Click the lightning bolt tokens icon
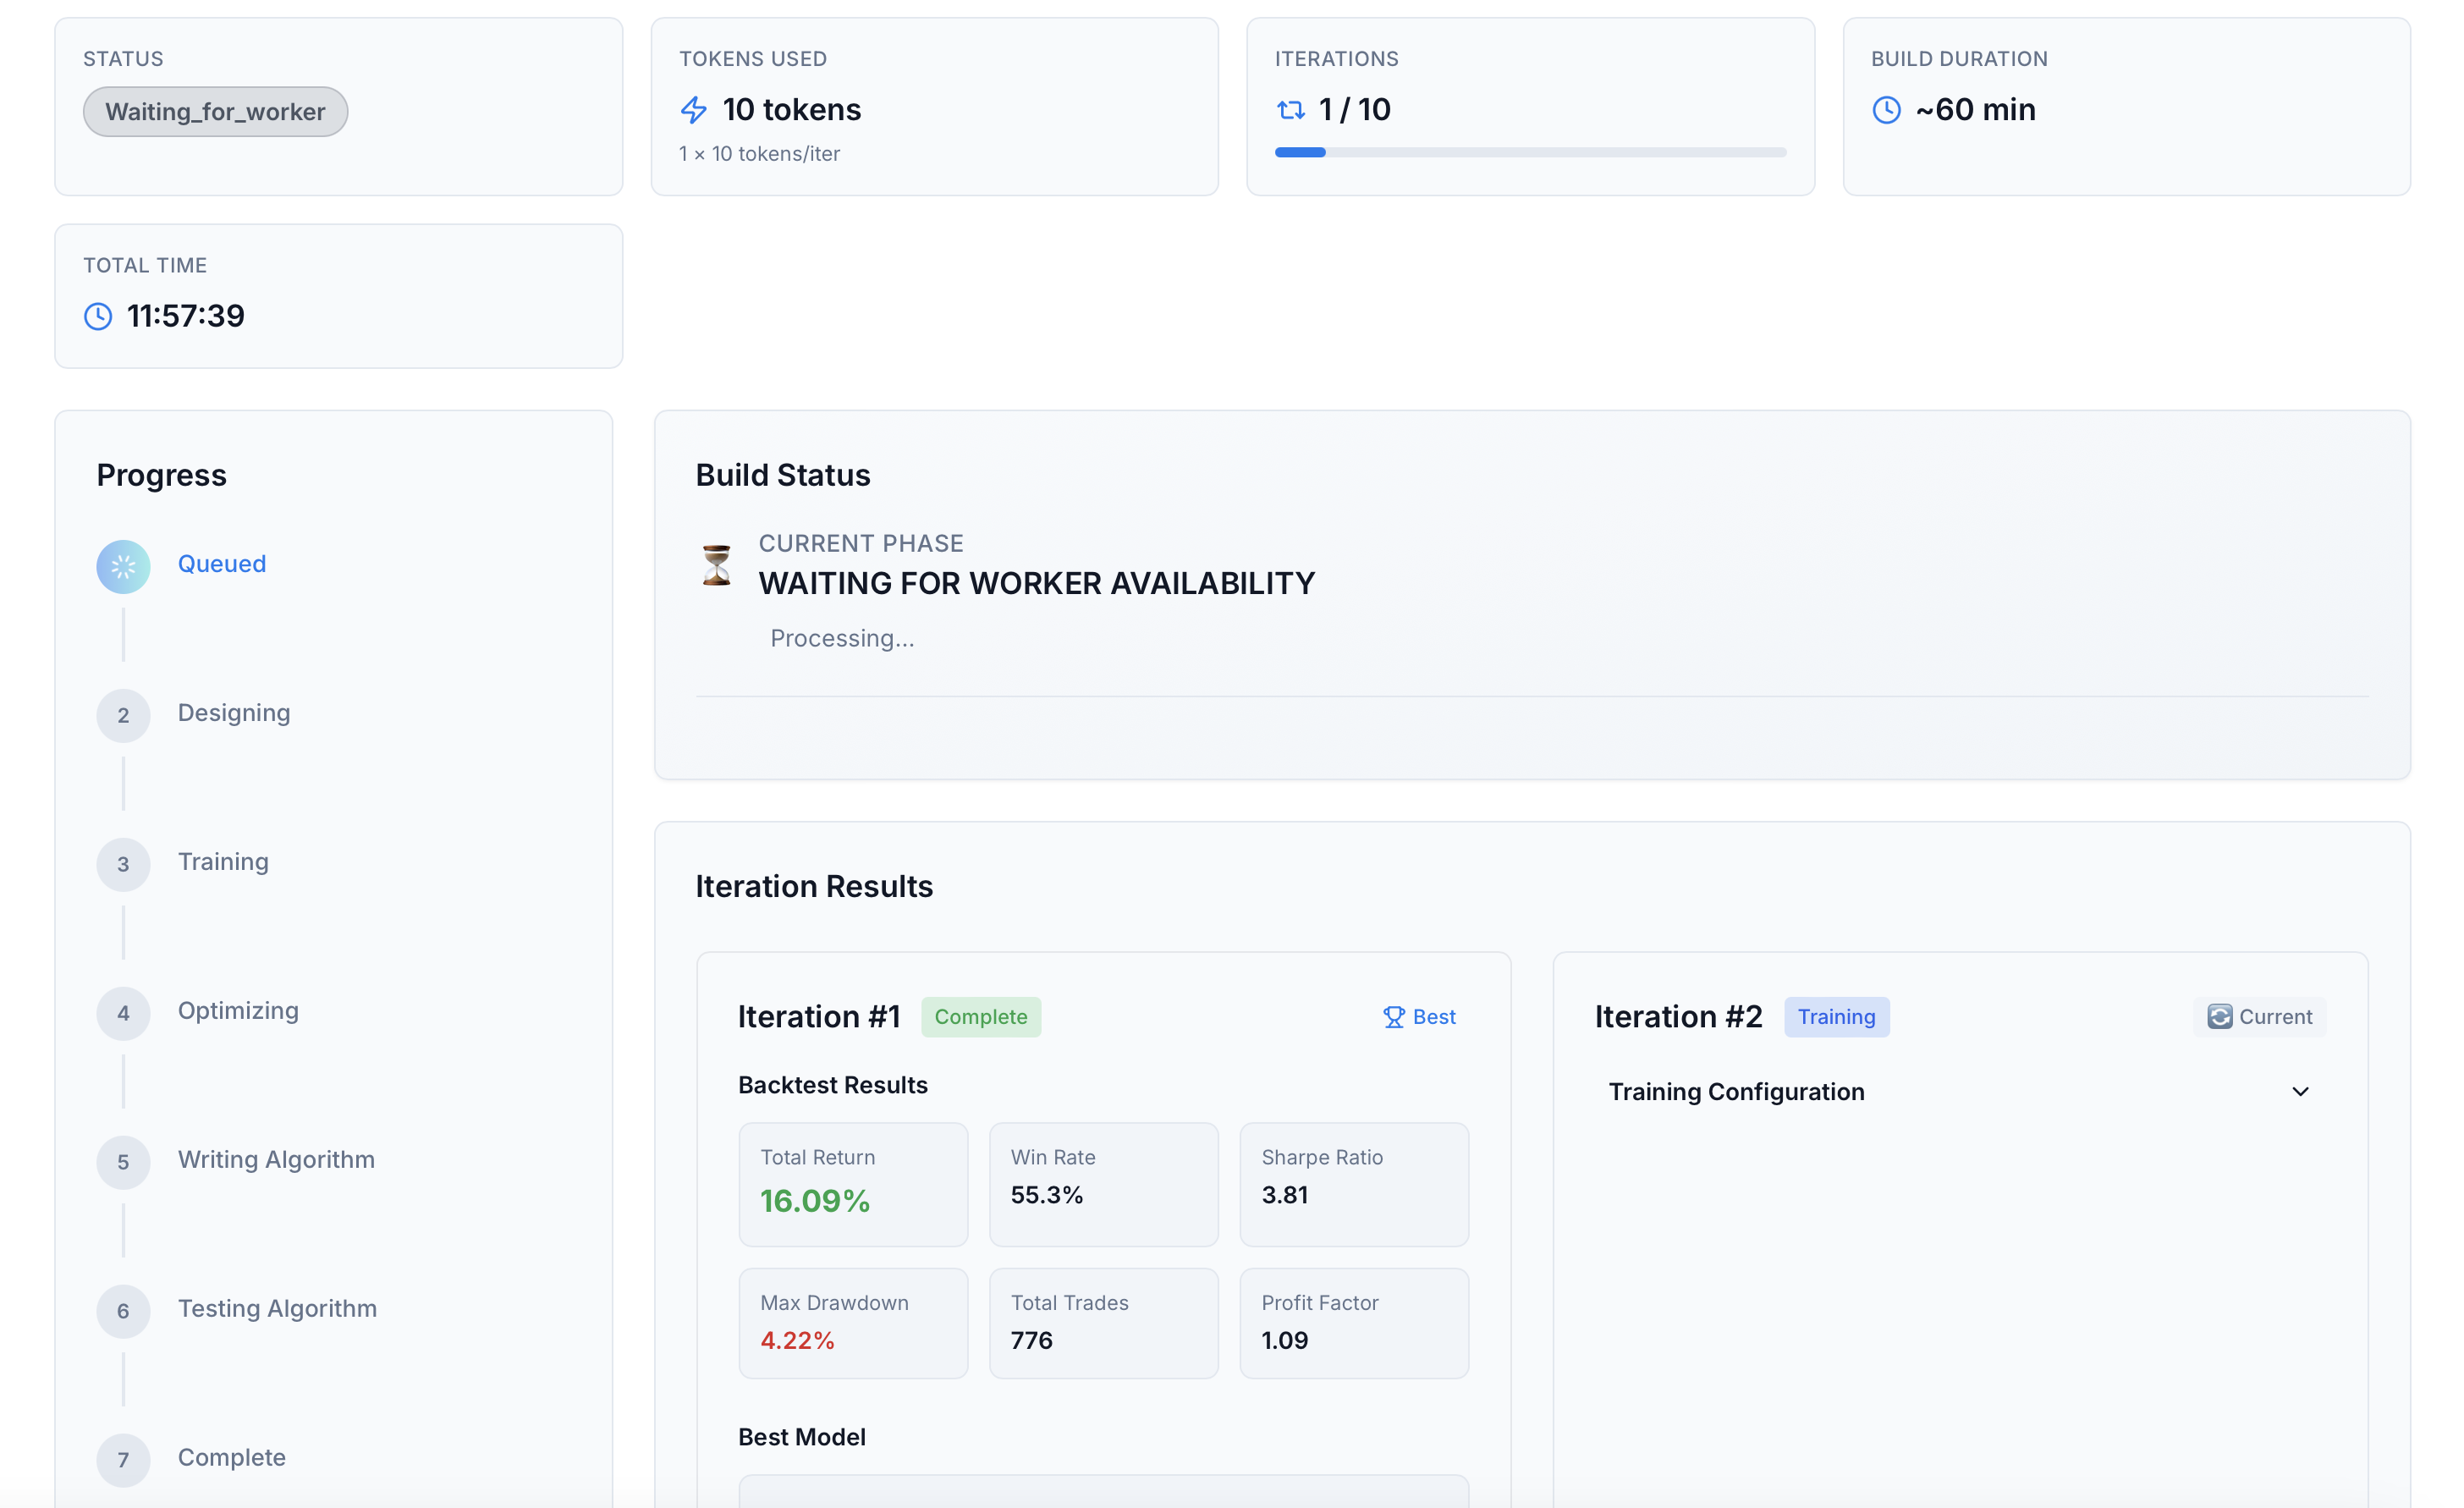 pos(693,110)
